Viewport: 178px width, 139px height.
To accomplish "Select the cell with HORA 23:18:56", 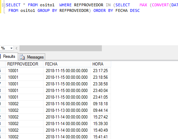I will pyautogui.click(x=101, y=77).
